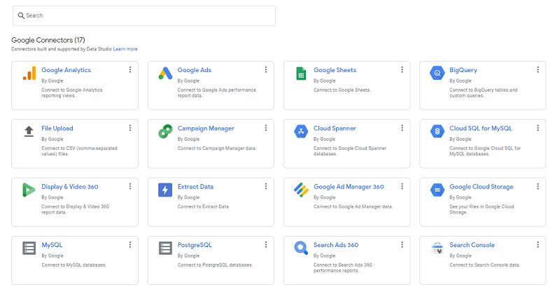Follow the Learn more link
The width and height of the screenshot is (560, 287).
(125, 49)
